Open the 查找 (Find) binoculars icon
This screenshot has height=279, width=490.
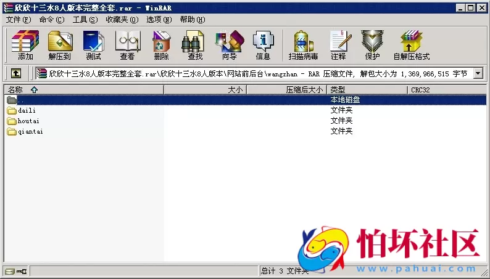pos(195,44)
